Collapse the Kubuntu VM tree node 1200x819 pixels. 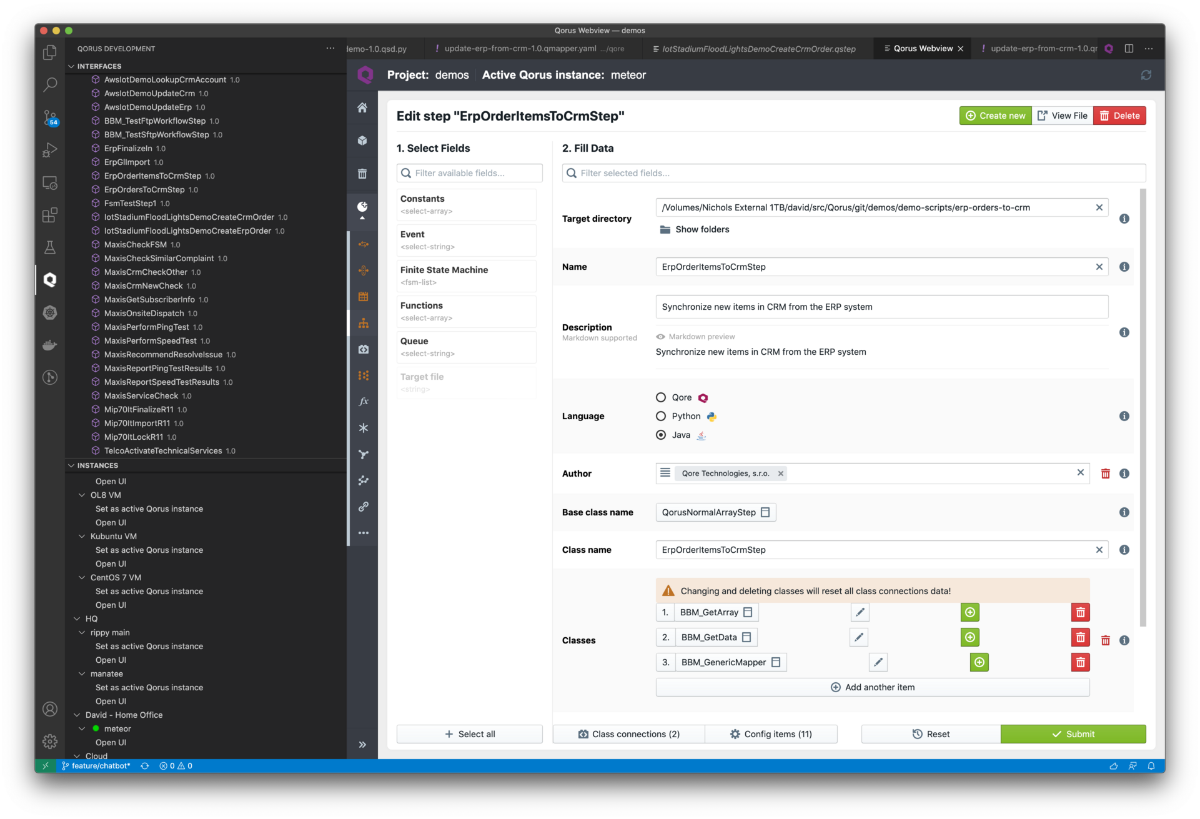pos(82,536)
